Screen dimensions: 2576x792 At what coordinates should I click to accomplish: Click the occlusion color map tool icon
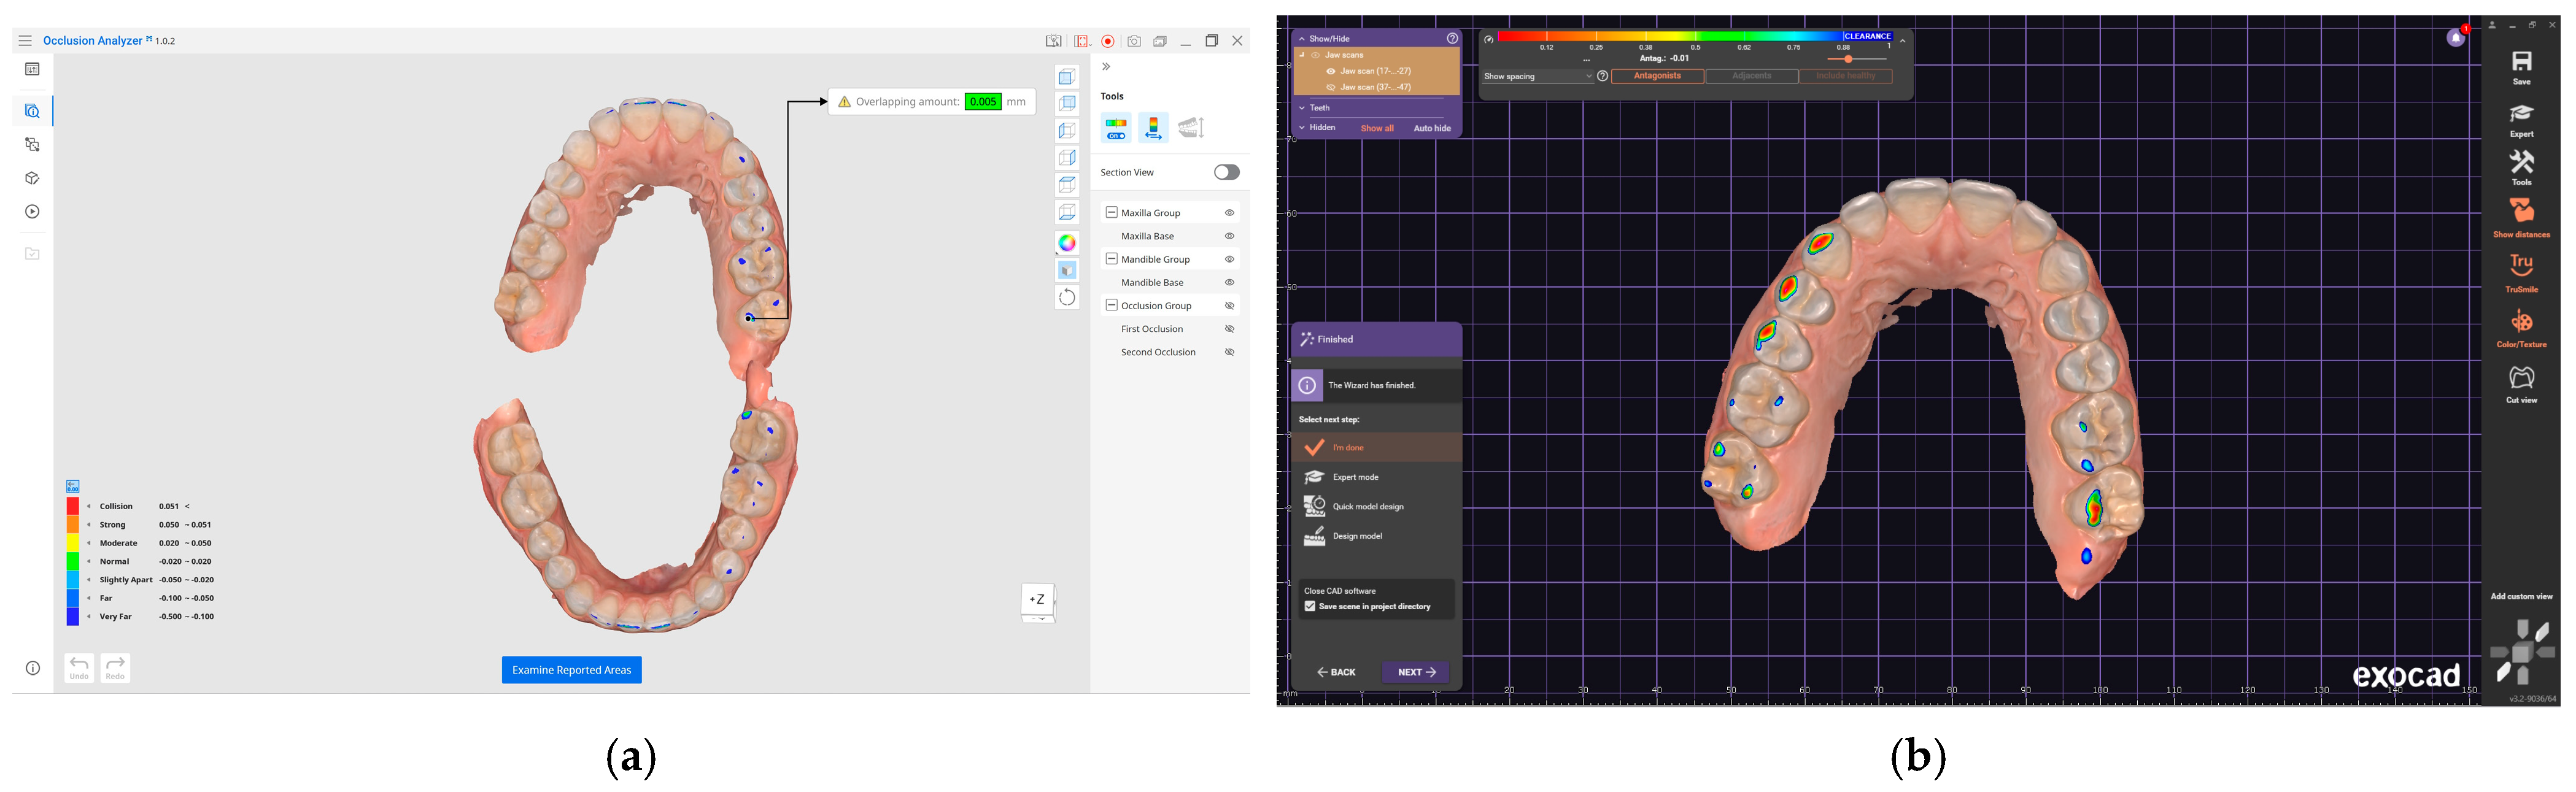(x=1115, y=128)
